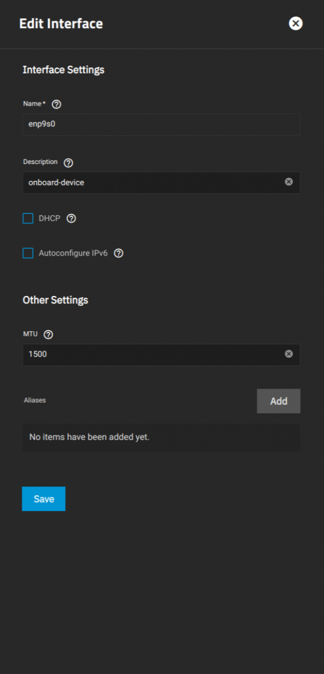Tick the Autoconfigure IPv6 checkbox
This screenshot has height=674, width=324.
(x=28, y=253)
